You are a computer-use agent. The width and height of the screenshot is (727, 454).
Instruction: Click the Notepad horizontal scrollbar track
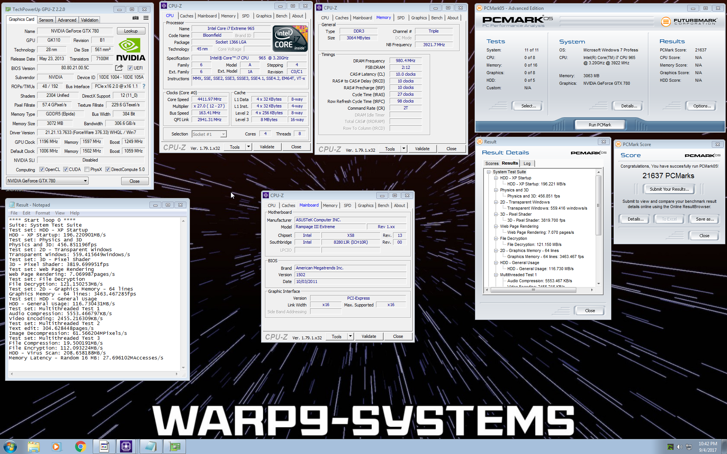pyautogui.click(x=94, y=374)
